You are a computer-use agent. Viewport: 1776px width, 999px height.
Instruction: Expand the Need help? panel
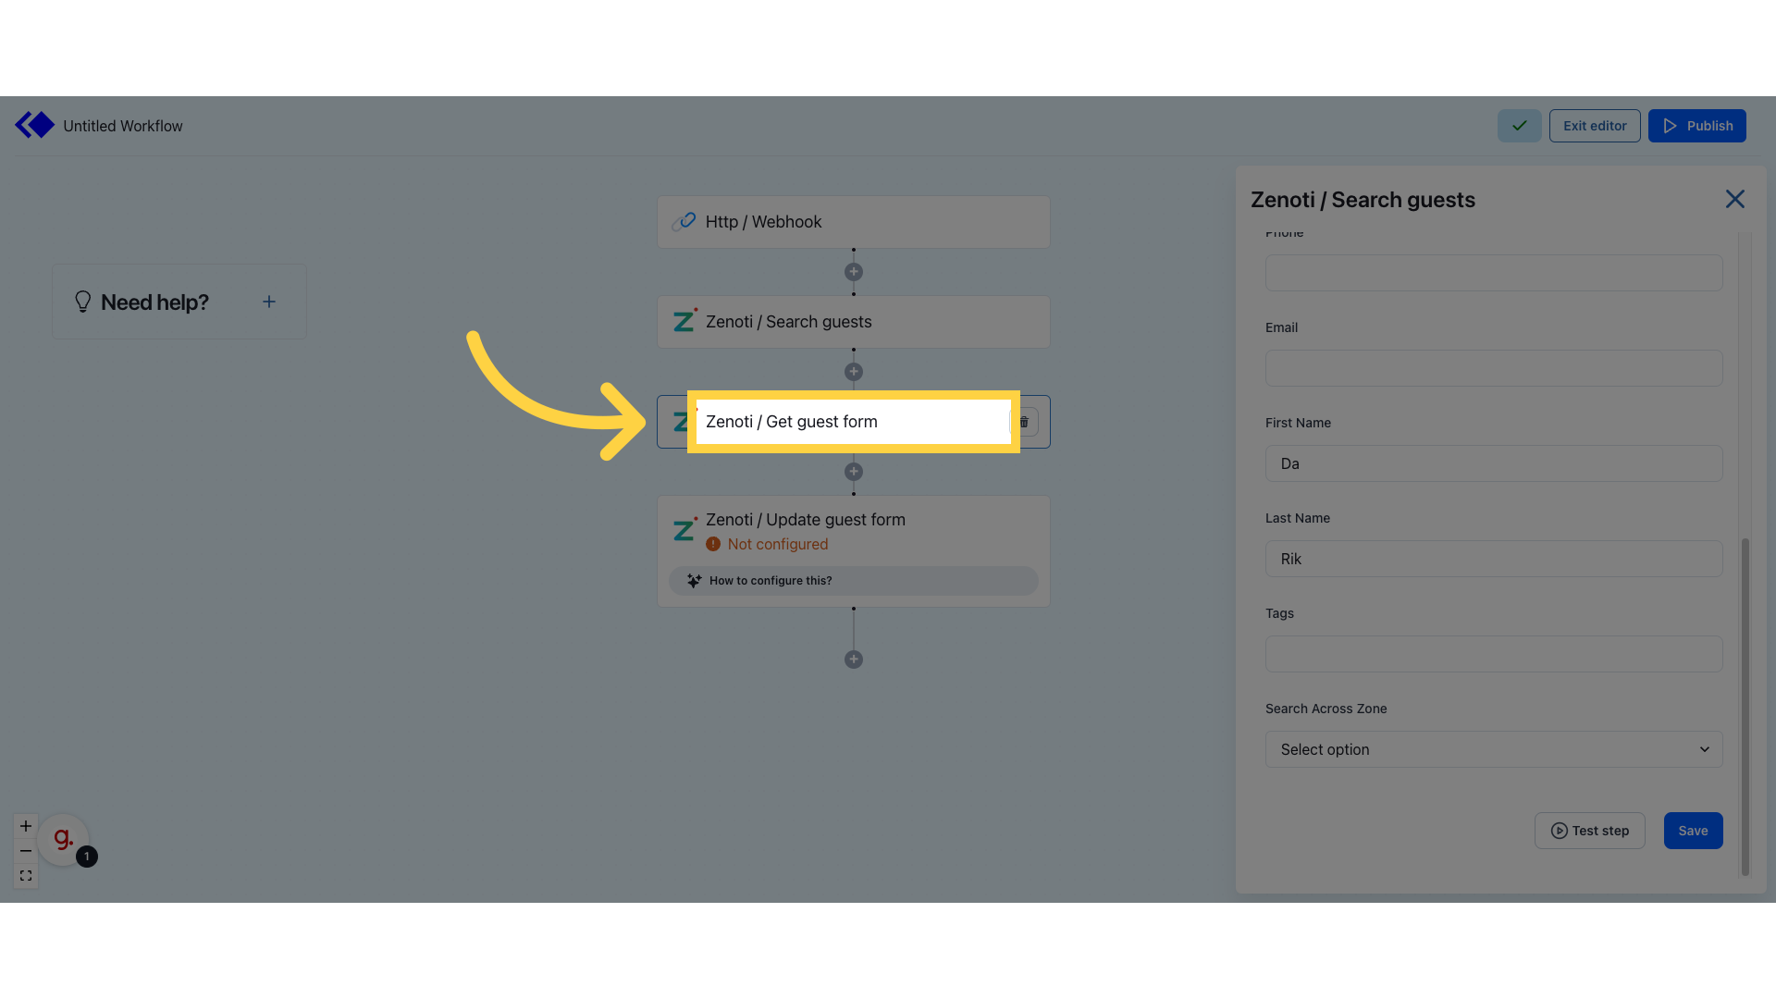tap(269, 302)
